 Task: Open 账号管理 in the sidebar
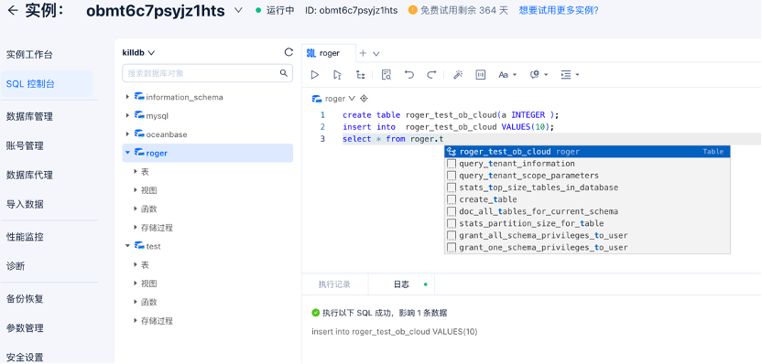(x=25, y=145)
